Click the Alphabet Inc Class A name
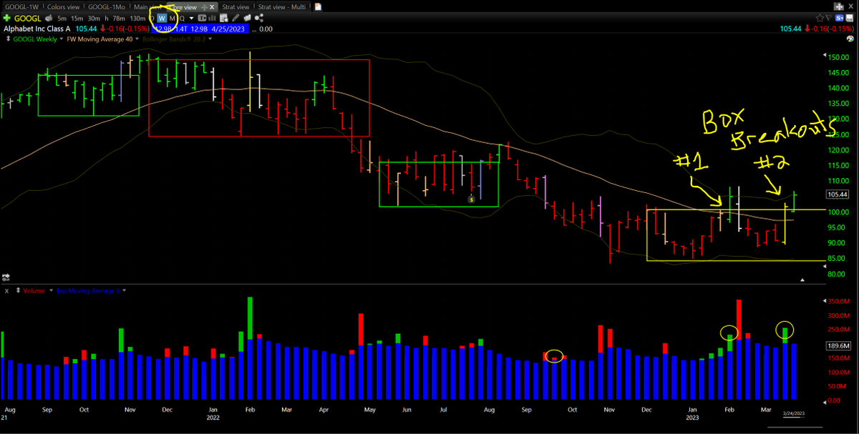859x434 pixels. coord(37,29)
